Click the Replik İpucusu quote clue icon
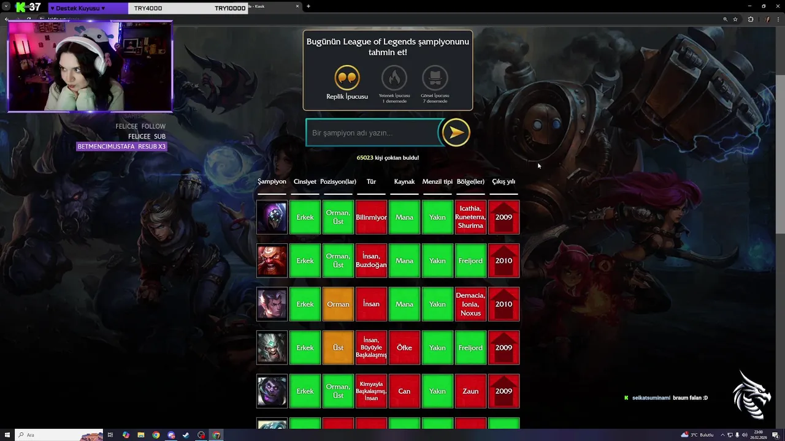This screenshot has height=441, width=785. click(x=347, y=78)
